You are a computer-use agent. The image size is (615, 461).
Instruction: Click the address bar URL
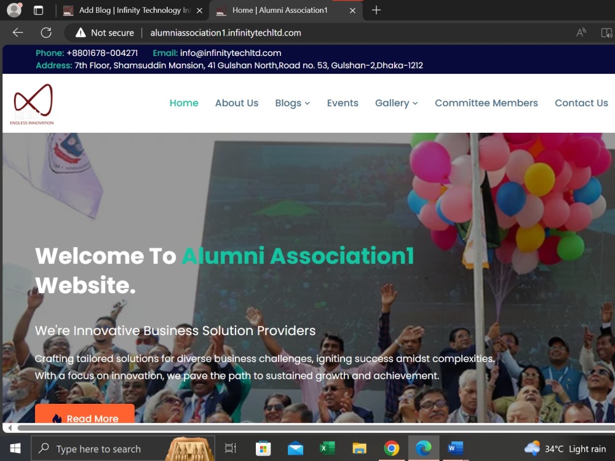coord(226,33)
